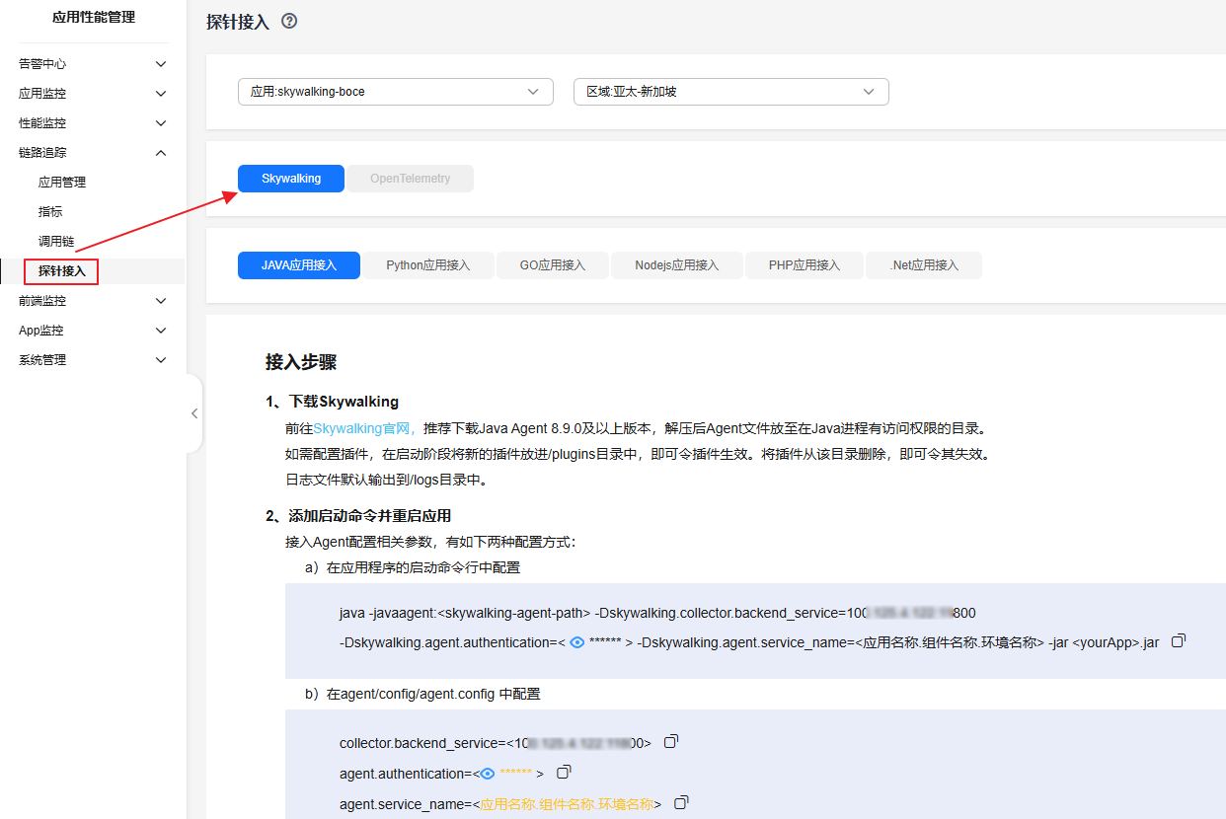Select the Python应用接入 tab
Viewport: 1226px width, 819px height.
click(427, 265)
